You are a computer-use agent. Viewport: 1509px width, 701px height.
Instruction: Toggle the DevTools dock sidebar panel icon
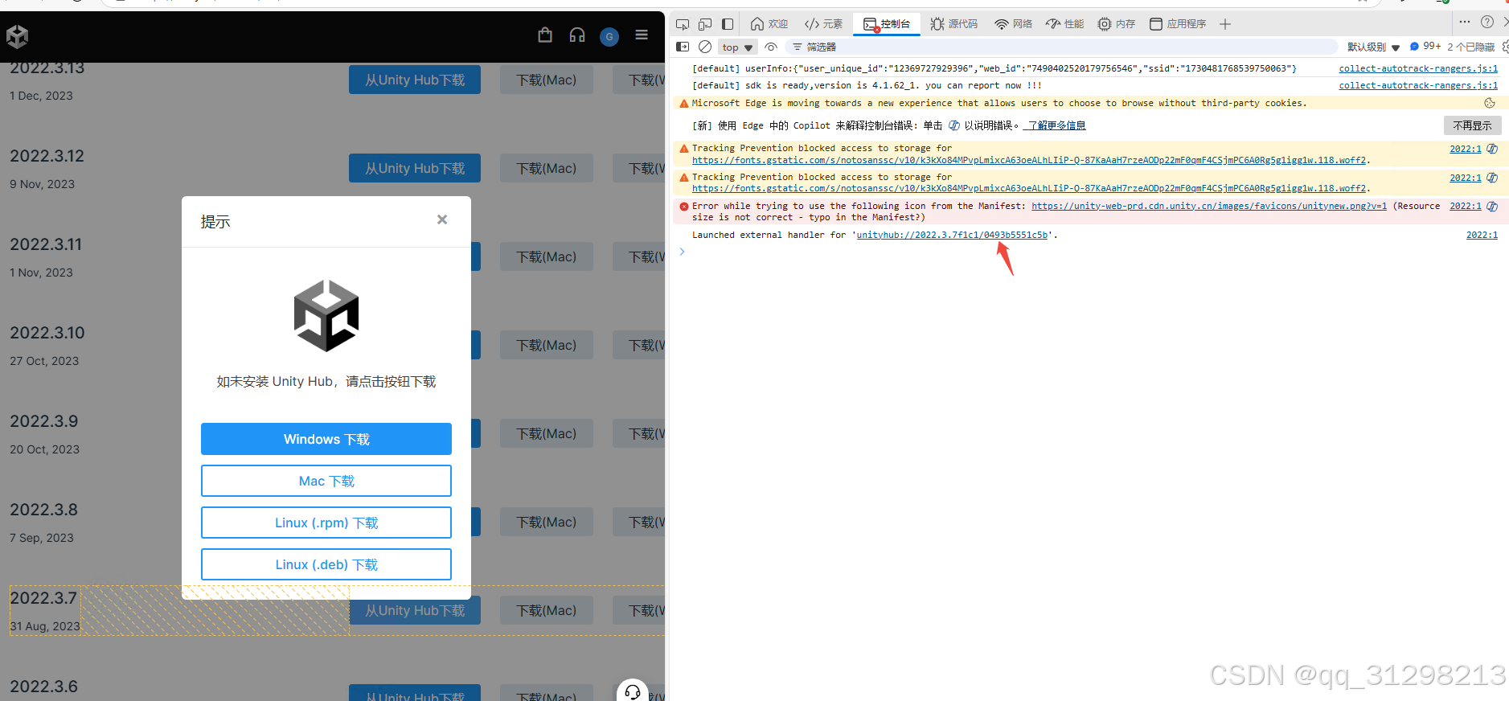click(x=728, y=24)
